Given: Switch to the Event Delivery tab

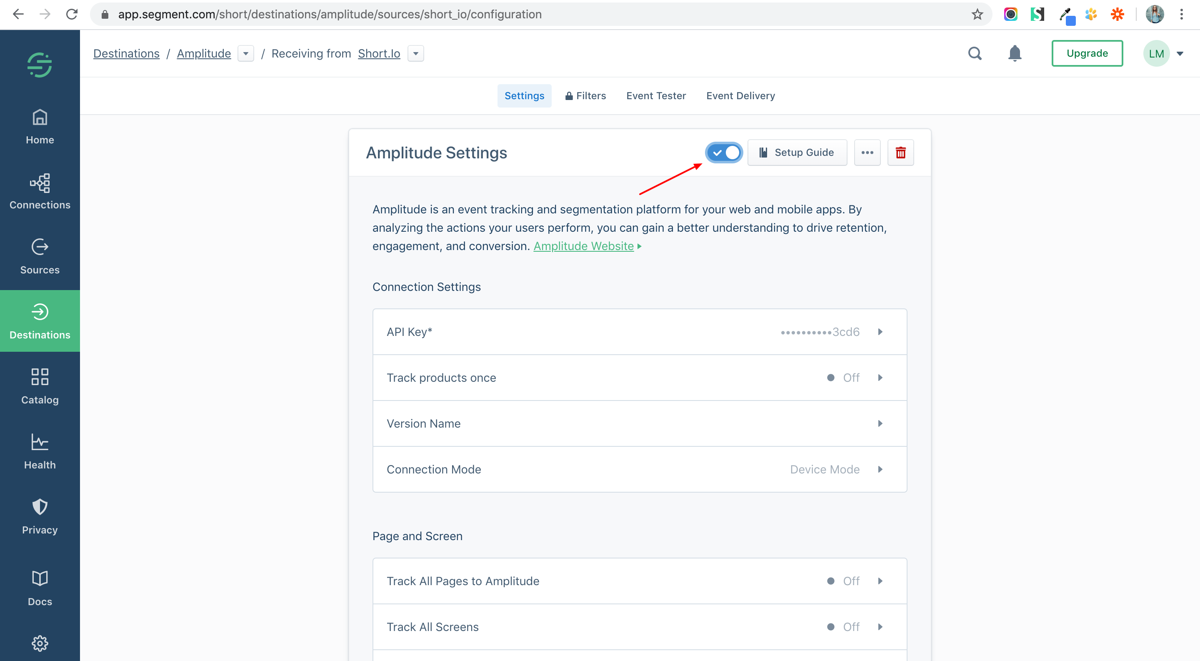Looking at the screenshot, I should tap(740, 96).
